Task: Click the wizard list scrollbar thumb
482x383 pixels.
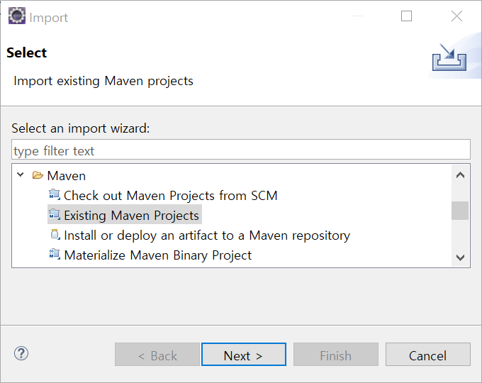Action: pos(460,211)
